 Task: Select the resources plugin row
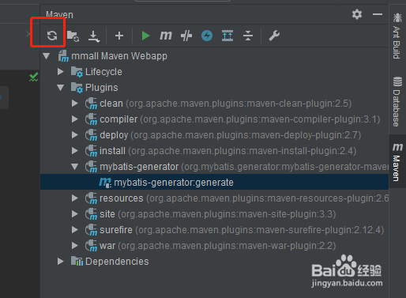pos(214,198)
